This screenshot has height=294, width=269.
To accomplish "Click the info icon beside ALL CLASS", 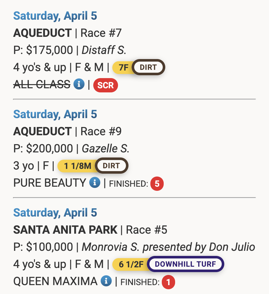I will point(79,84).
